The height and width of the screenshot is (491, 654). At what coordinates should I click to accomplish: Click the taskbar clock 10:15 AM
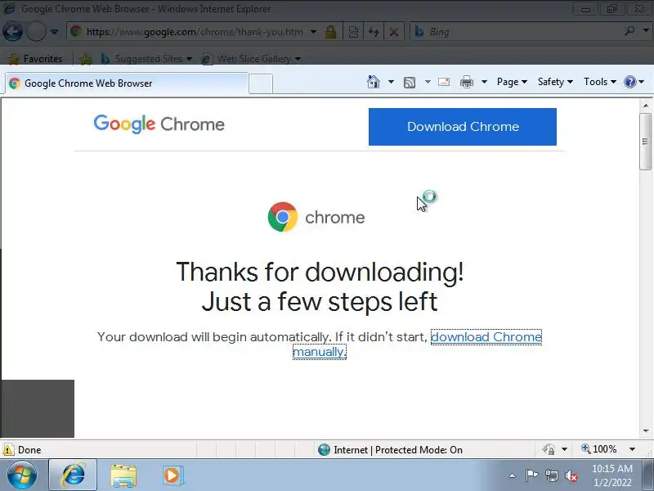tap(612, 468)
